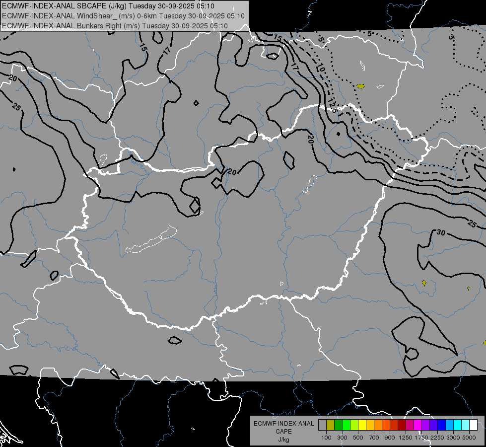Click the 1250 value under the legend
Image resolution: width=486 pixels, height=447 pixels.
click(406, 438)
